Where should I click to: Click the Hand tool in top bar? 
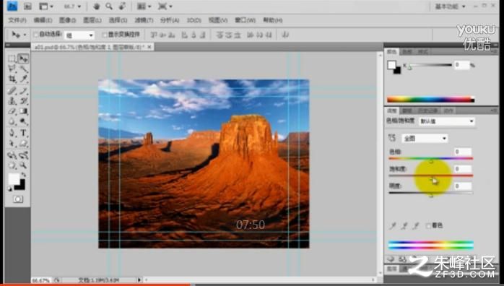(97, 6)
